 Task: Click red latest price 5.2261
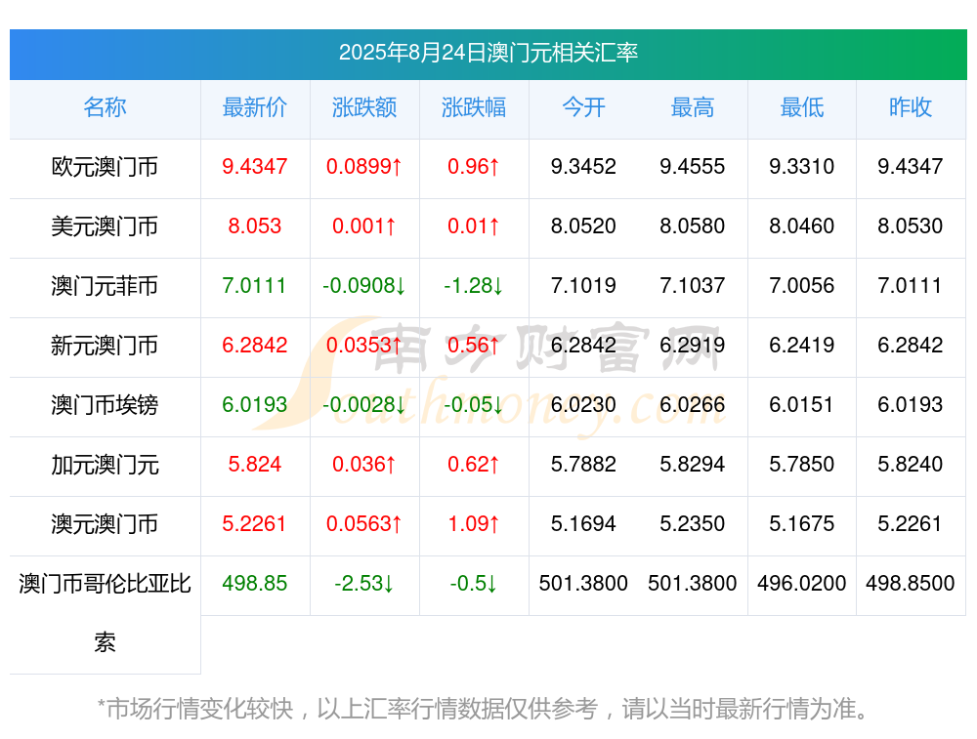(x=255, y=523)
